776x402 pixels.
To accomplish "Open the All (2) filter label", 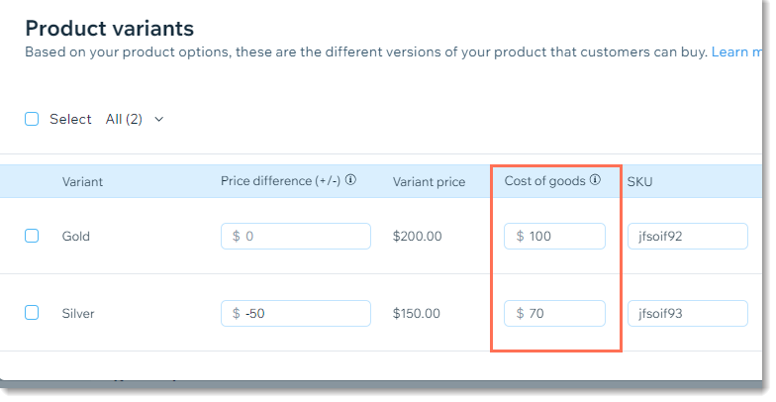I will coord(124,119).
